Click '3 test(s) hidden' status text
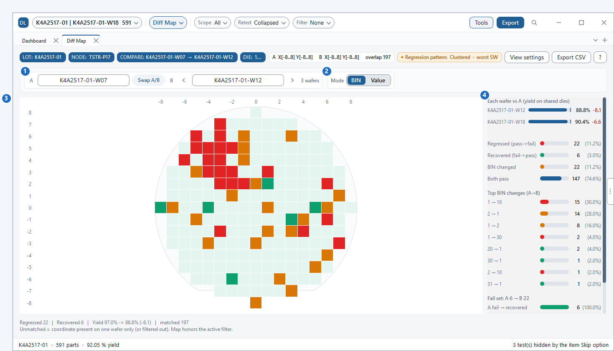The width and height of the screenshot is (614, 351). [x=561, y=345]
